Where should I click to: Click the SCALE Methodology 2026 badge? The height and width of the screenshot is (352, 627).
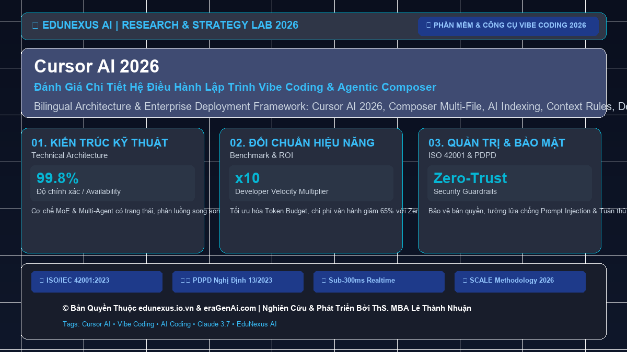tap(520, 282)
